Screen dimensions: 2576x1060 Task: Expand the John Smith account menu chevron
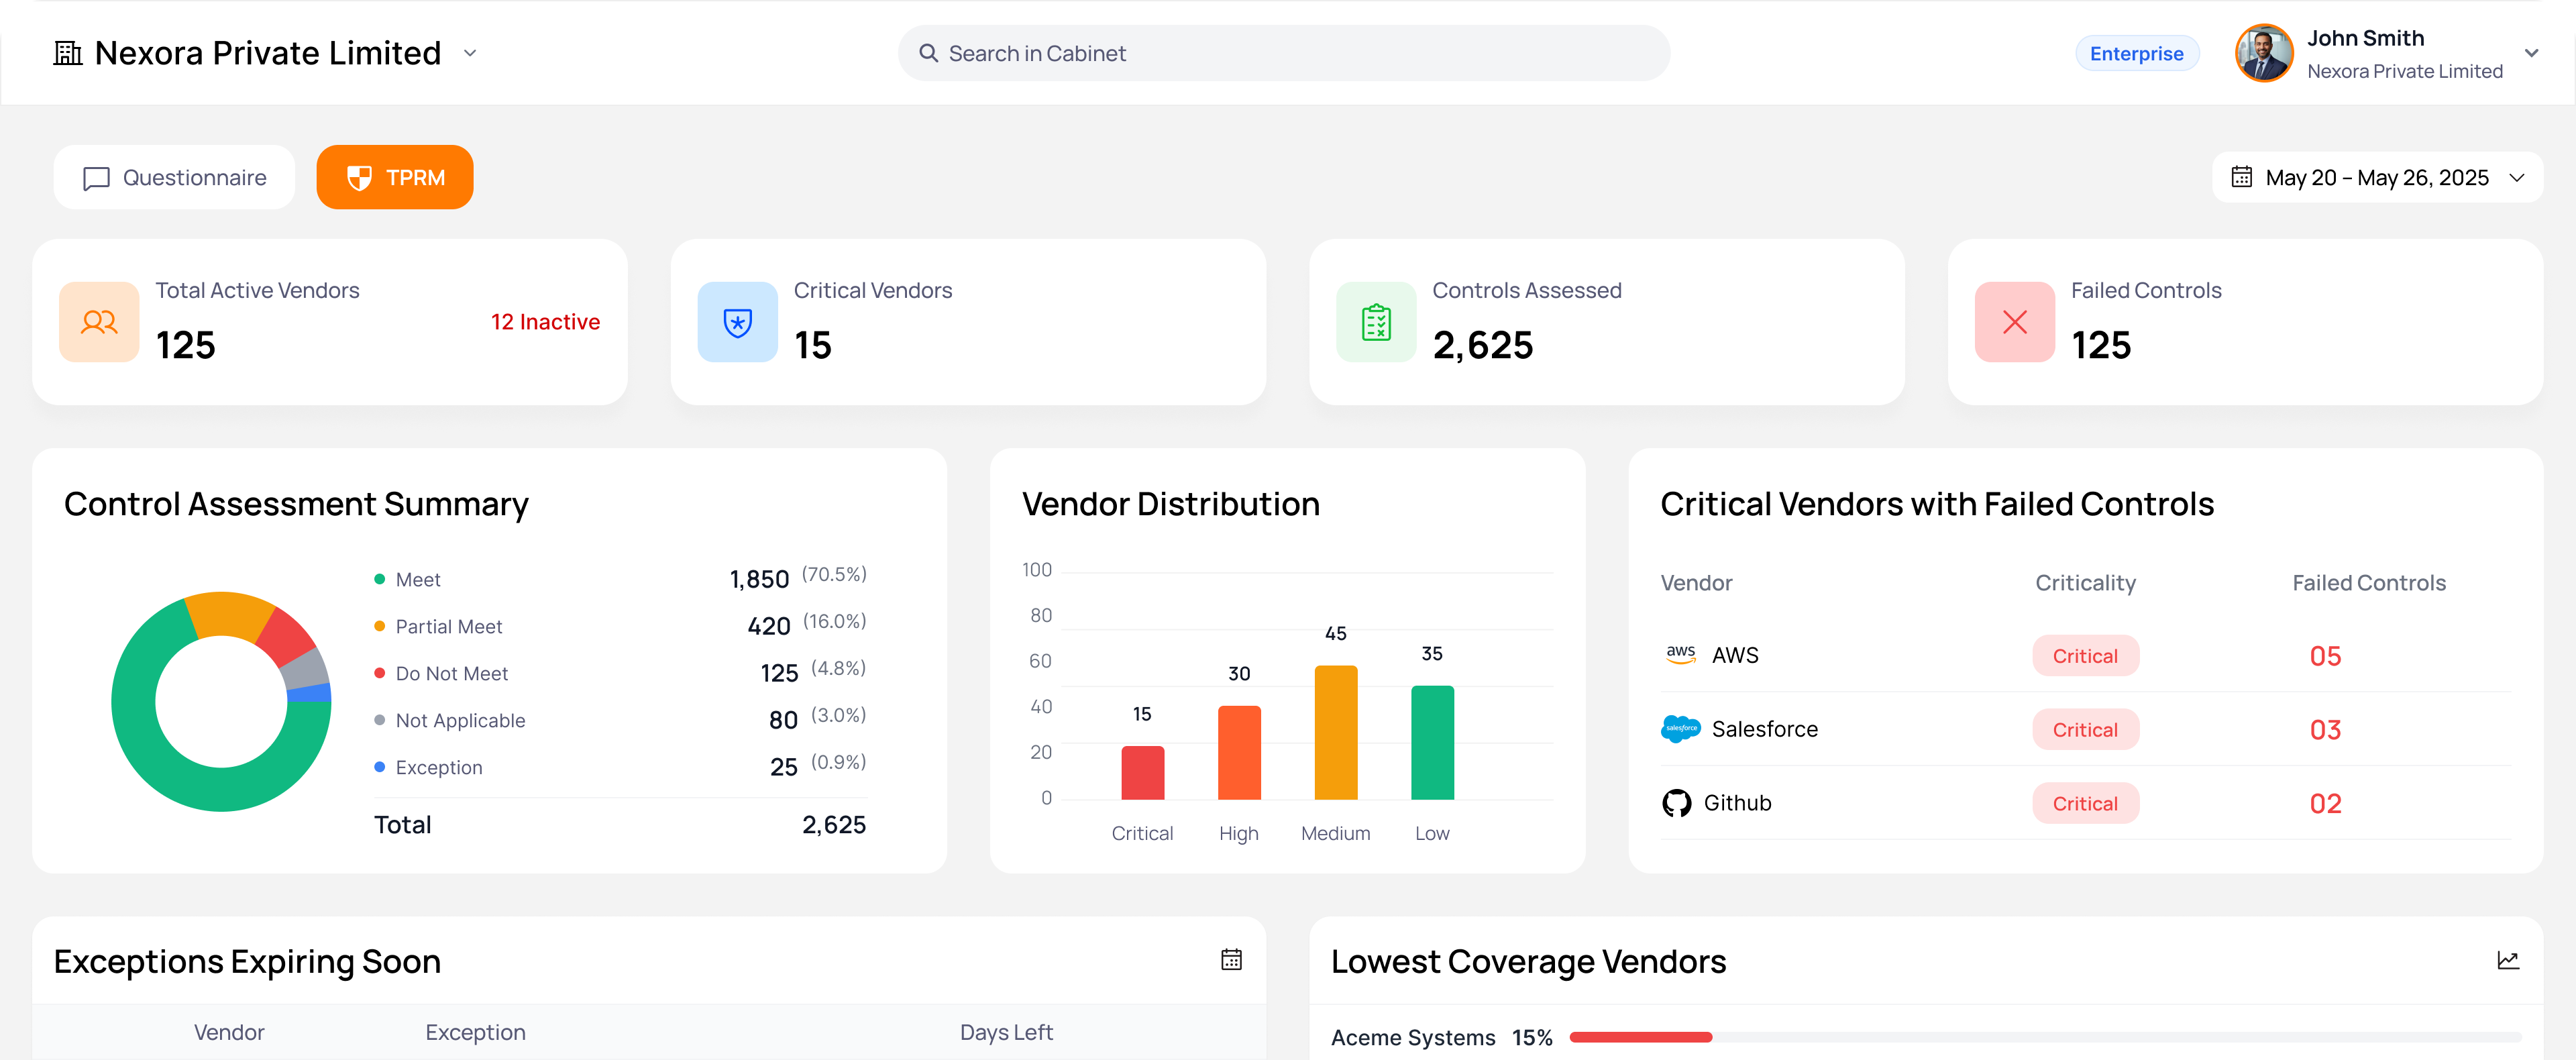point(2531,53)
